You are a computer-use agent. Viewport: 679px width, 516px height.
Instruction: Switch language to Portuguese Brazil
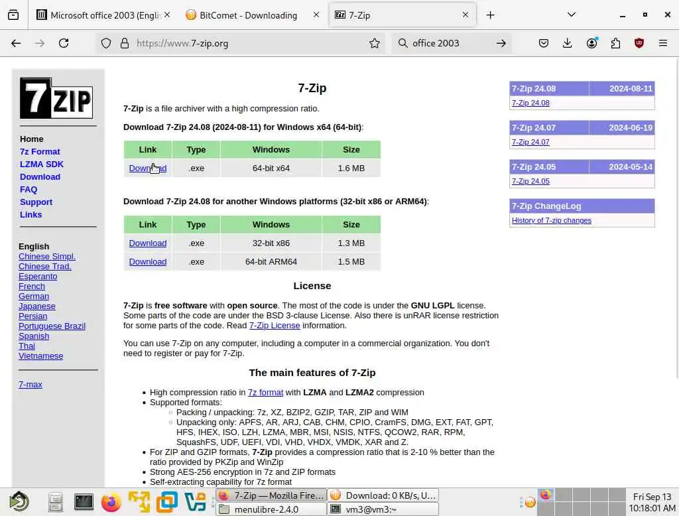[x=52, y=326]
